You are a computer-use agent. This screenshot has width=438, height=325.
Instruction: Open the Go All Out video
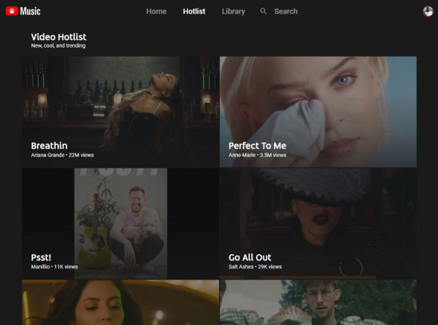[318, 224]
